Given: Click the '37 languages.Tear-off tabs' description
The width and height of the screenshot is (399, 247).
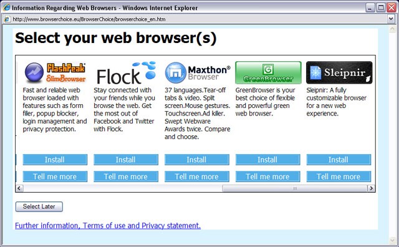Looking at the screenshot, I should pyautogui.click(x=197, y=114).
